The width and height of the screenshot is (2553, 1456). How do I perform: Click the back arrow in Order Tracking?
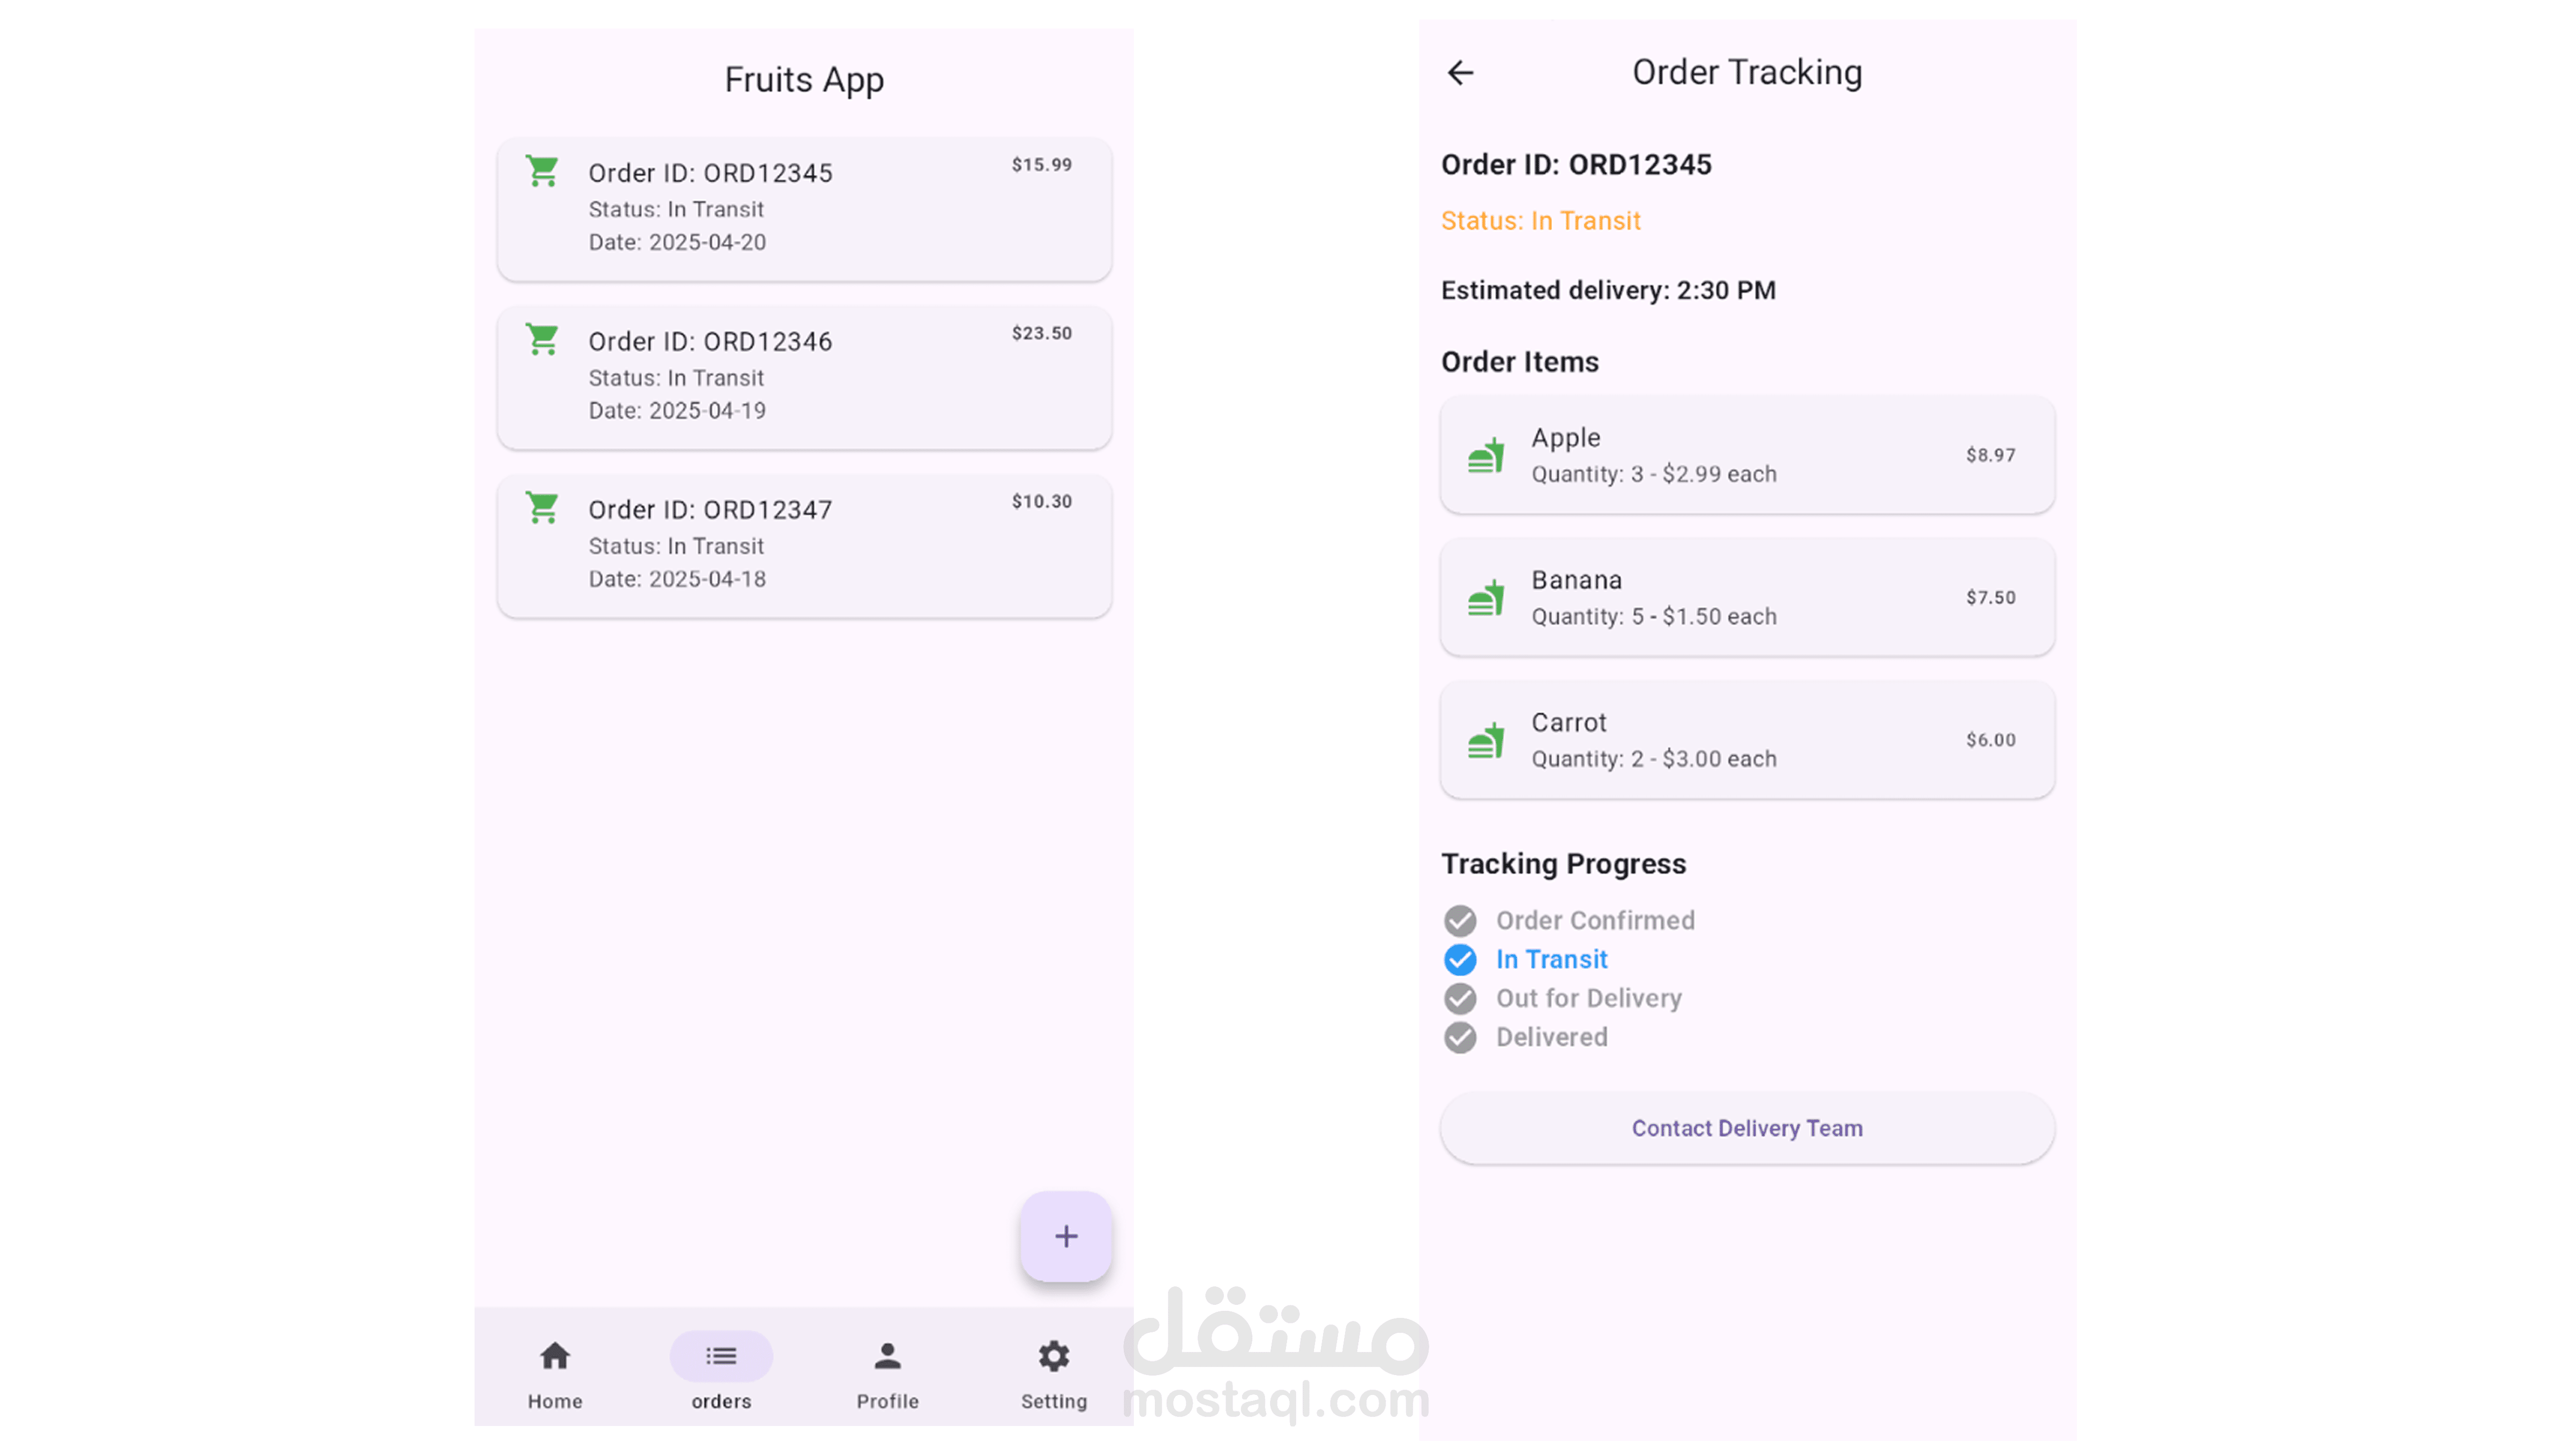(x=1460, y=73)
